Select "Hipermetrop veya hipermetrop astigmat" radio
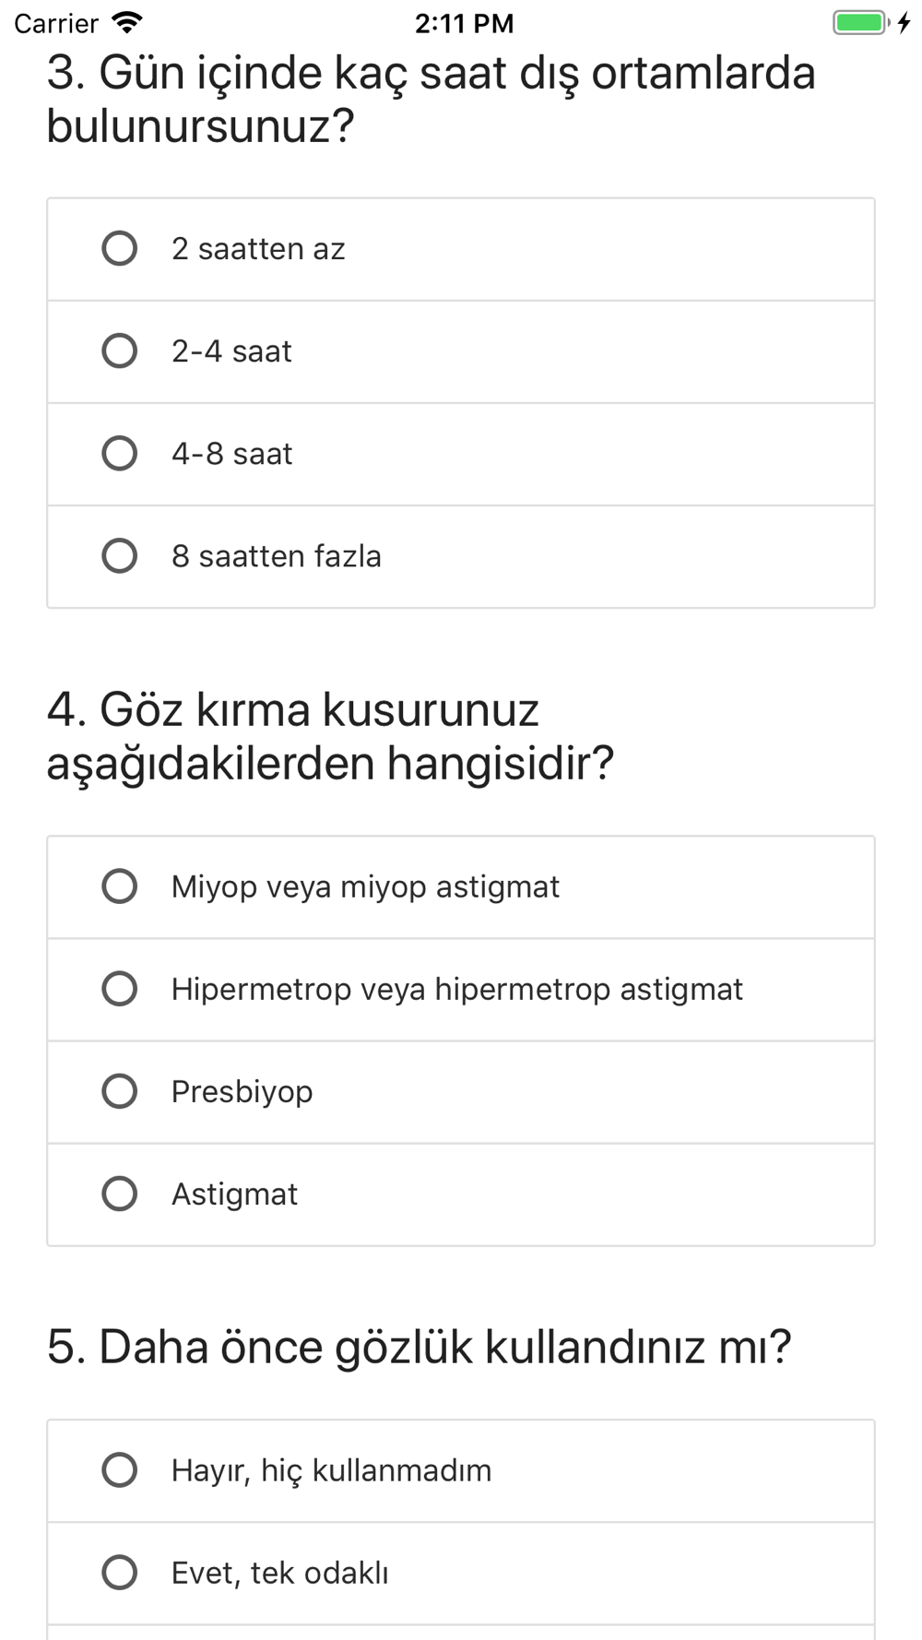922x1640 pixels. (x=119, y=989)
